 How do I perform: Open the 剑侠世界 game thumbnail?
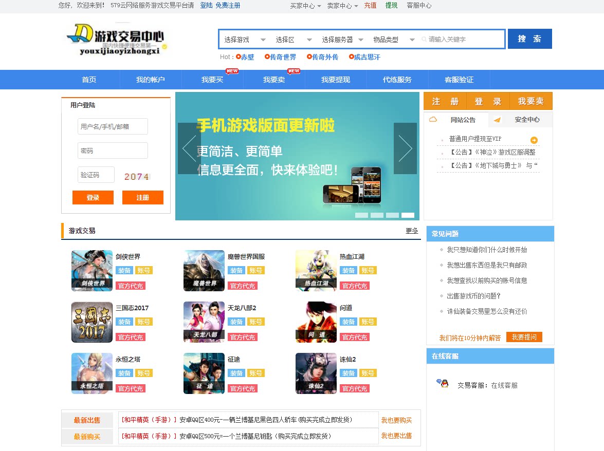[x=91, y=270]
